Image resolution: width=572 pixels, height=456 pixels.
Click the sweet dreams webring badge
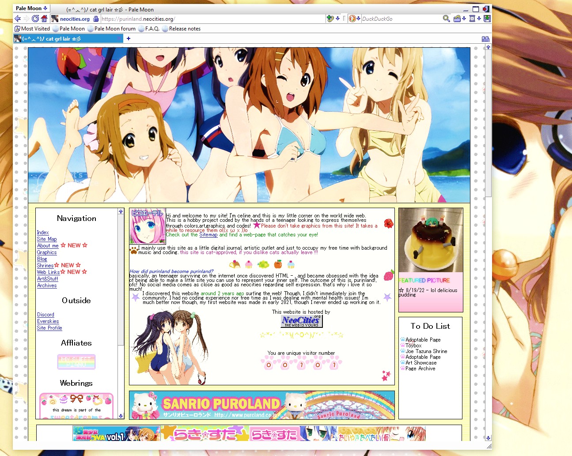(76, 406)
